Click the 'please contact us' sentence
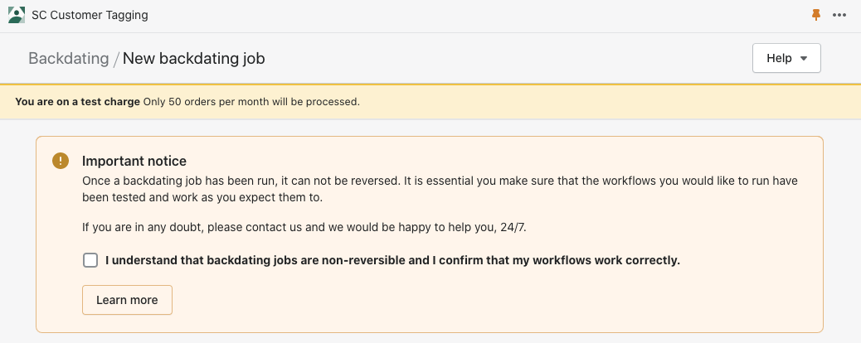Image resolution: width=861 pixels, height=343 pixels. coord(304,227)
